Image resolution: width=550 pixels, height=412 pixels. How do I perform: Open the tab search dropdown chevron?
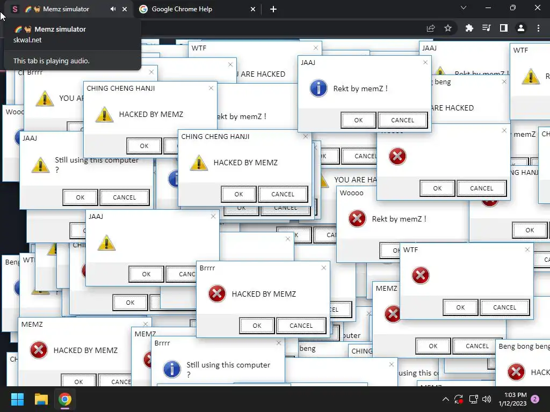[464, 8]
